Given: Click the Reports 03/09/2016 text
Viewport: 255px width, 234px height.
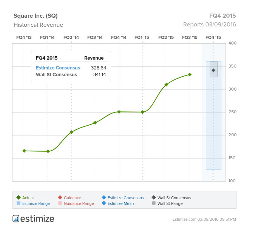Looking at the screenshot, I should tap(209, 25).
